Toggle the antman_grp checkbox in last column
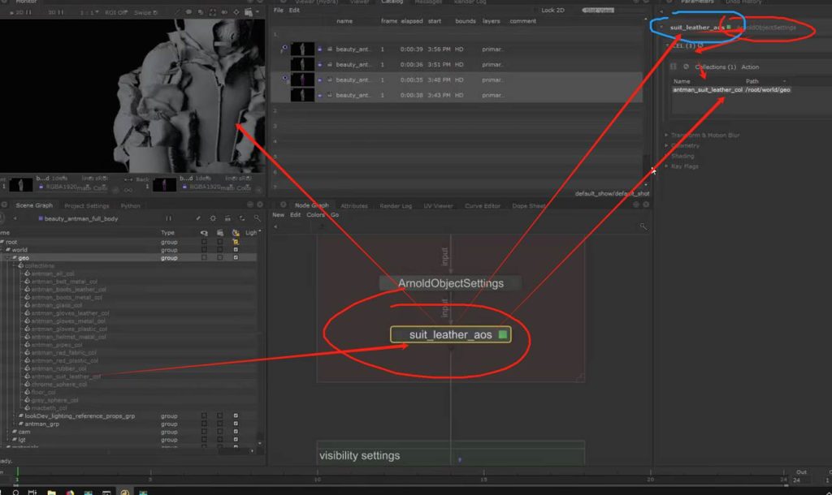This screenshot has height=495, width=832. coord(236,424)
